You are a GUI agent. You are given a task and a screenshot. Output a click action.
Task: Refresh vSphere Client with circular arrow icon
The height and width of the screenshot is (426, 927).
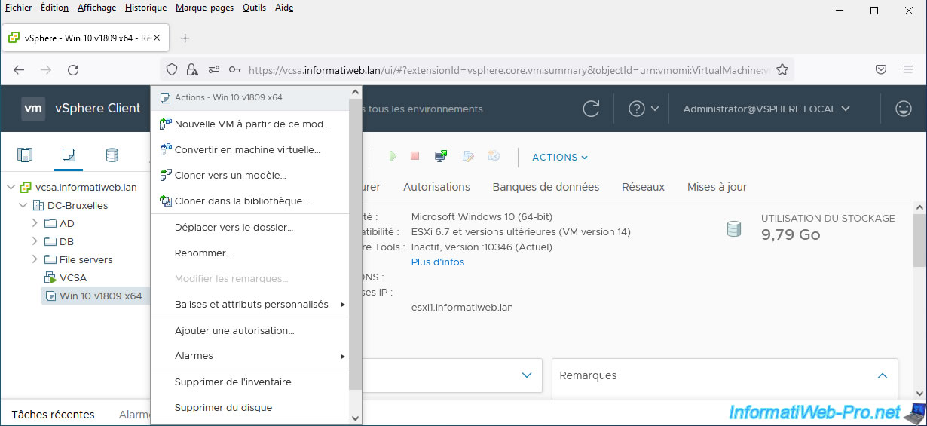pyautogui.click(x=592, y=109)
